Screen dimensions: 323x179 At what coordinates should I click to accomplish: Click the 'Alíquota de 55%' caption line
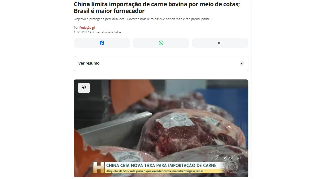coord(155,171)
